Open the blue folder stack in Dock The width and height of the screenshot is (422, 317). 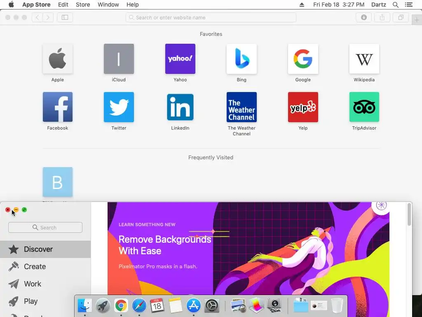(x=300, y=305)
